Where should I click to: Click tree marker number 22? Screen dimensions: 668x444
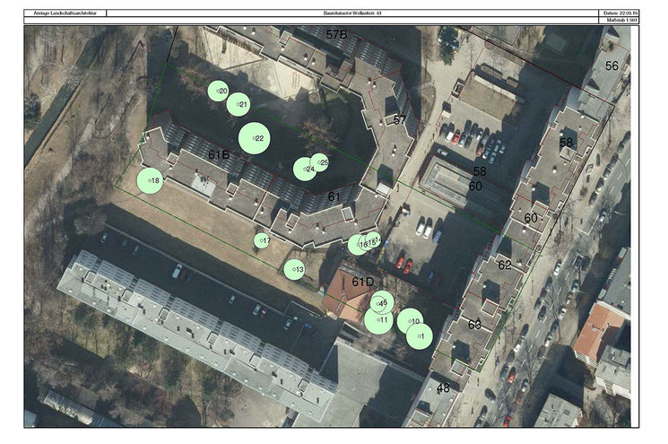click(255, 138)
